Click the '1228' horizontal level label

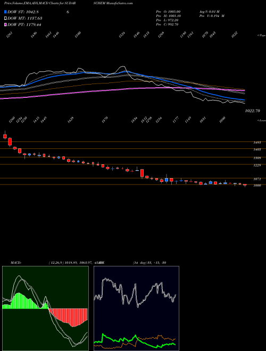point(257,165)
